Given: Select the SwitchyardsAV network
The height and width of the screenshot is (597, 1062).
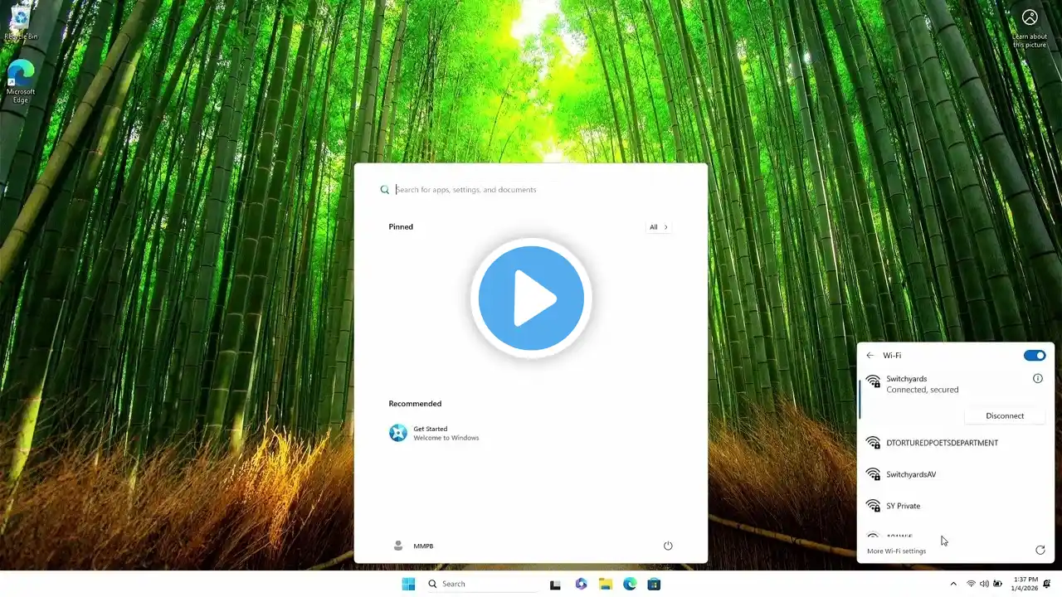Looking at the screenshot, I should [x=911, y=474].
